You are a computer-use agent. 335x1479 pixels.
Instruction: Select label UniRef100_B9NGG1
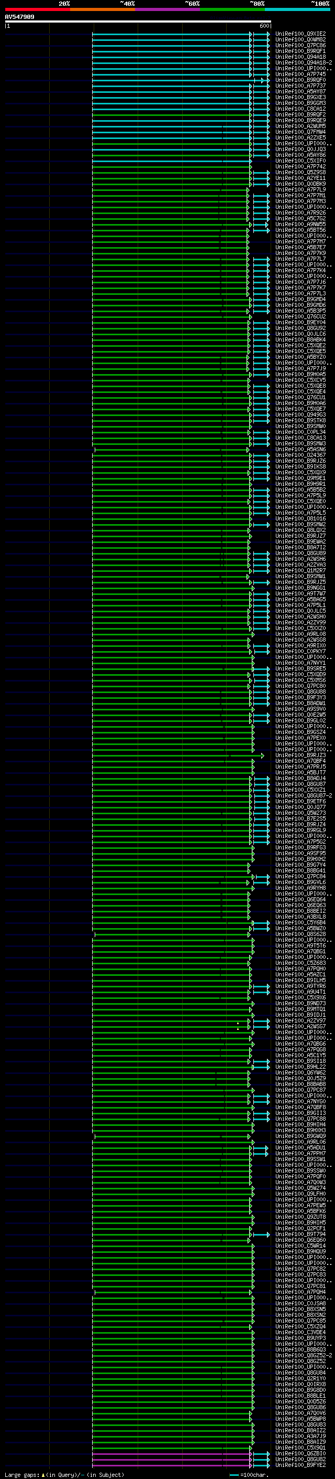tap(300, 588)
